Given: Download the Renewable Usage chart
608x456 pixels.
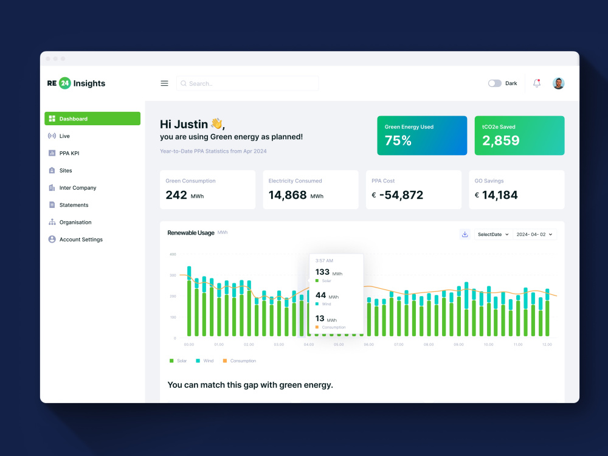Looking at the screenshot, I should click(x=465, y=234).
